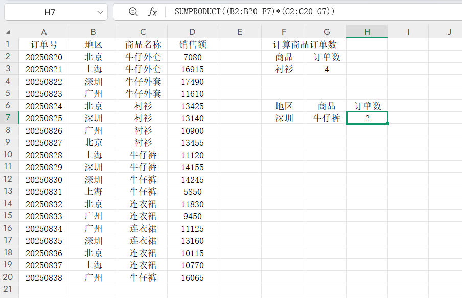The width and height of the screenshot is (462, 298).
Task: Select the 计算商品订单数 title cell
Action: [305, 45]
